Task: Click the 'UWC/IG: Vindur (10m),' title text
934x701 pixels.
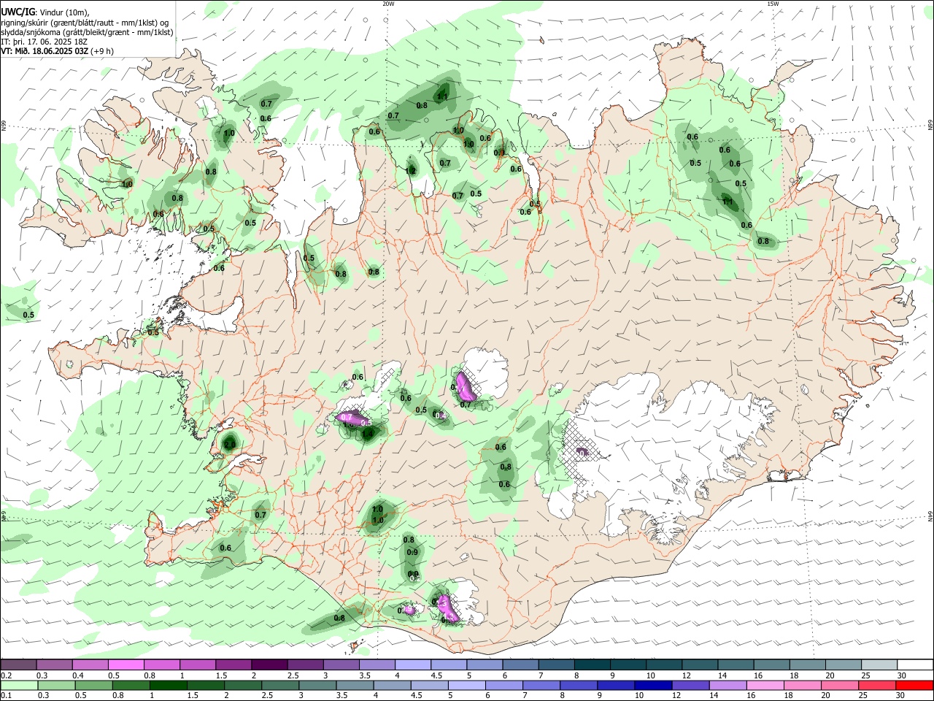Action: pos(45,12)
